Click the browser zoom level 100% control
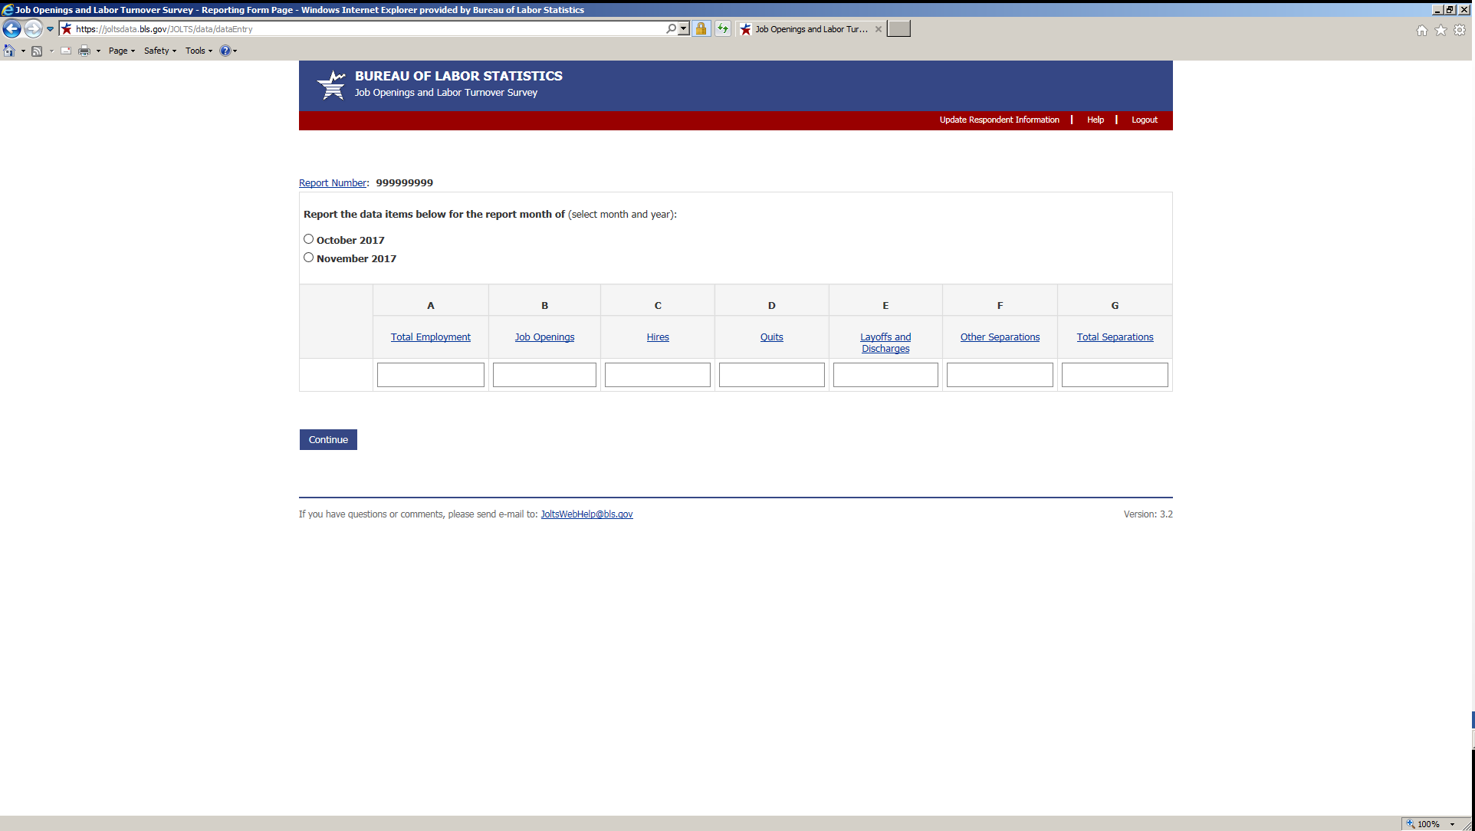 pyautogui.click(x=1430, y=824)
